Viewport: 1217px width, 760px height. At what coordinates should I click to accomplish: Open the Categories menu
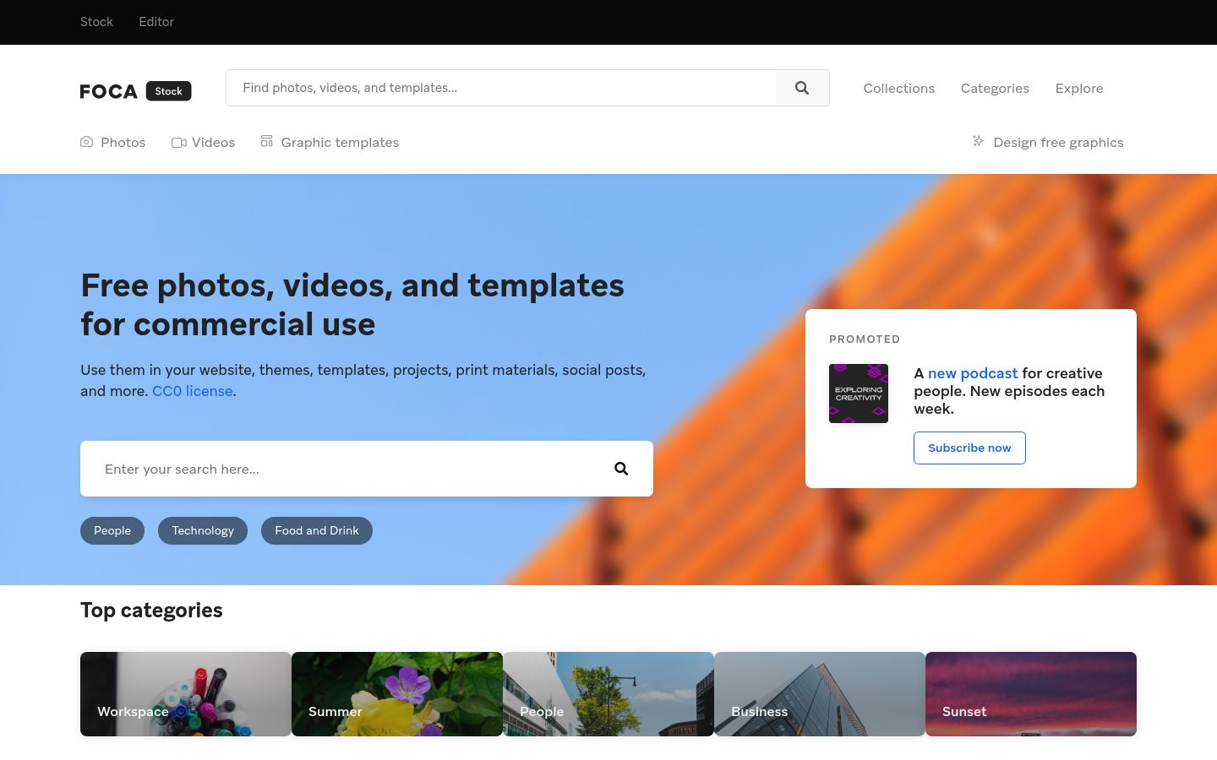click(994, 89)
